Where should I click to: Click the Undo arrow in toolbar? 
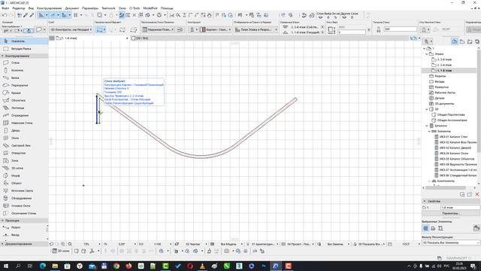pyautogui.click(x=5, y=15)
